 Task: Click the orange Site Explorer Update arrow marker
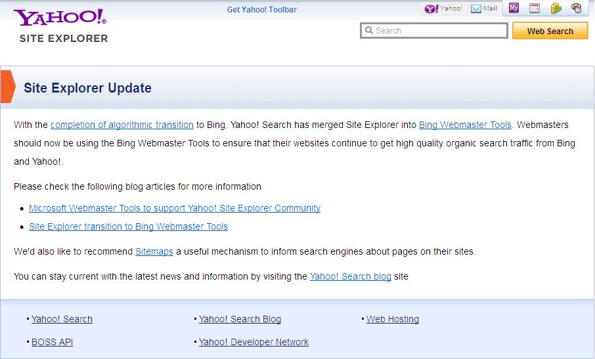pos(8,87)
